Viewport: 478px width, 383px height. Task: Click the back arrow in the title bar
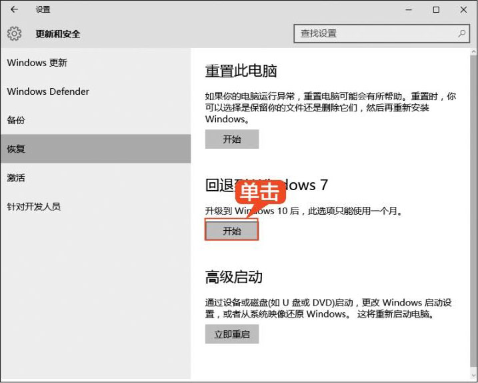tap(14, 10)
